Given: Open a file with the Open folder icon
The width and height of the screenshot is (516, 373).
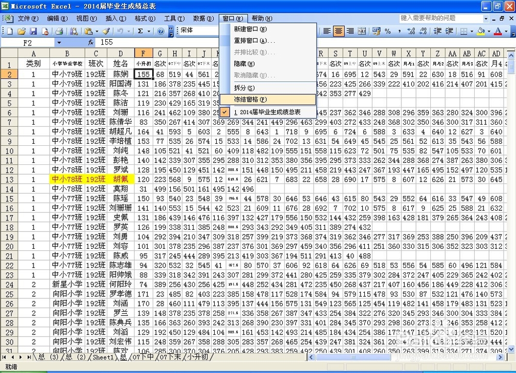Looking at the screenshot, I should [x=23, y=31].
